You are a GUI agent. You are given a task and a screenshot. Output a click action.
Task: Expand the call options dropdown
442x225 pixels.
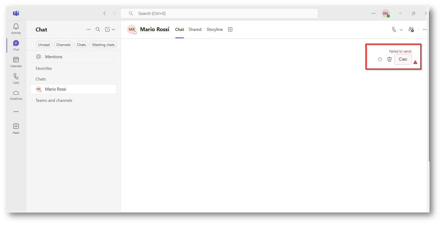point(401,30)
